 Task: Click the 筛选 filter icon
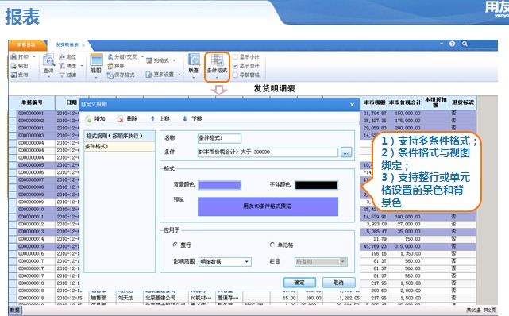click(62, 66)
